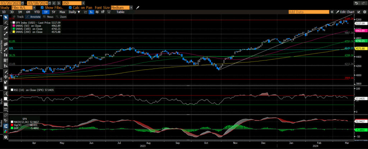368x149 pixels.
Task: Shift date range forward with right arrow
Action: (x=59, y=3)
